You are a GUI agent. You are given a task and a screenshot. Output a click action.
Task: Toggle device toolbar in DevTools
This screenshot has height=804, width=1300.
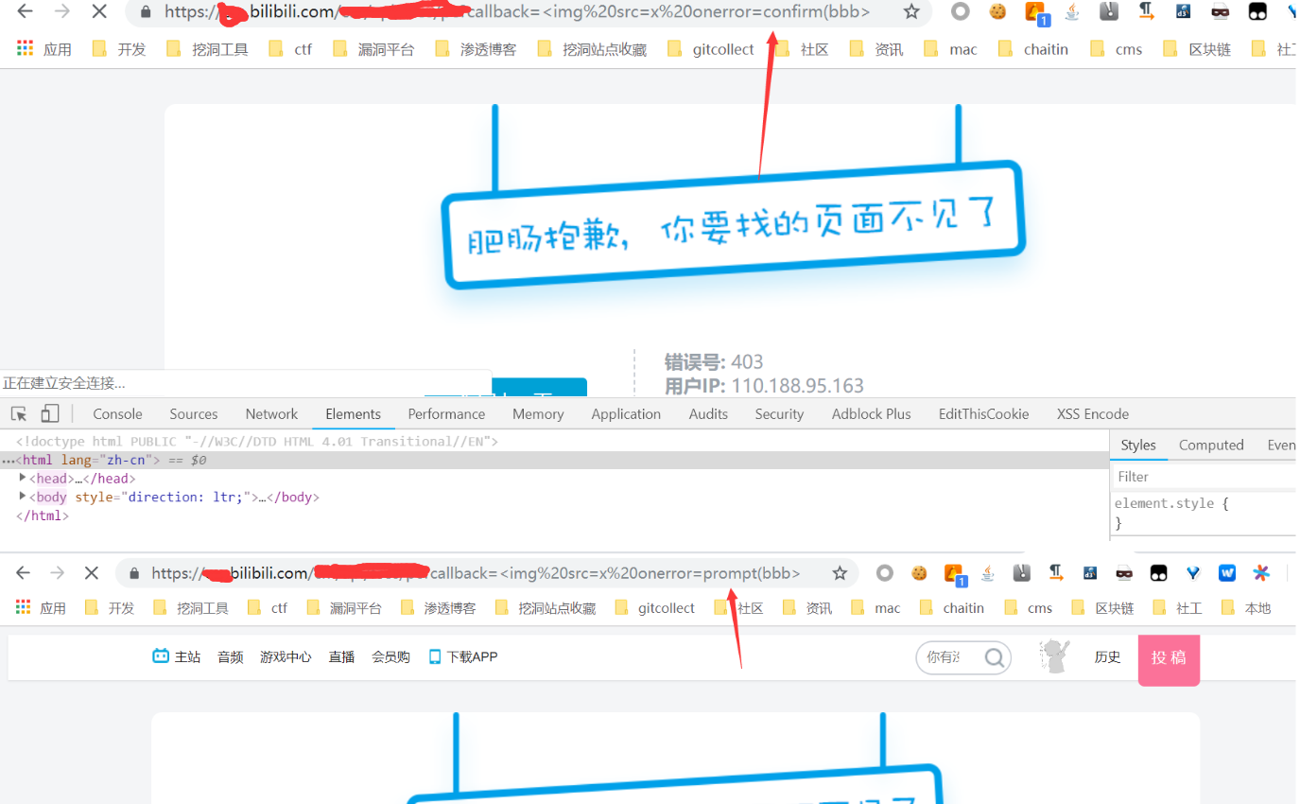pos(50,413)
